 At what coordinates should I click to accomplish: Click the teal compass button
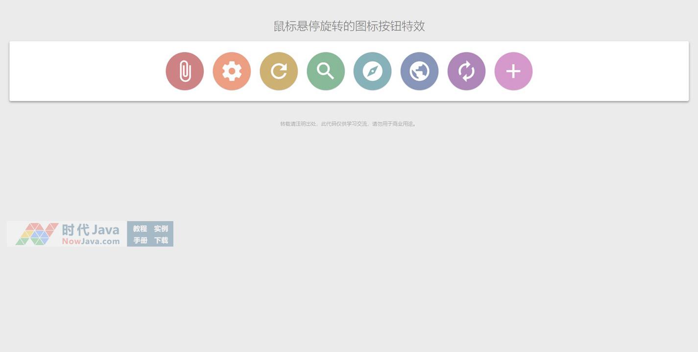(x=372, y=72)
